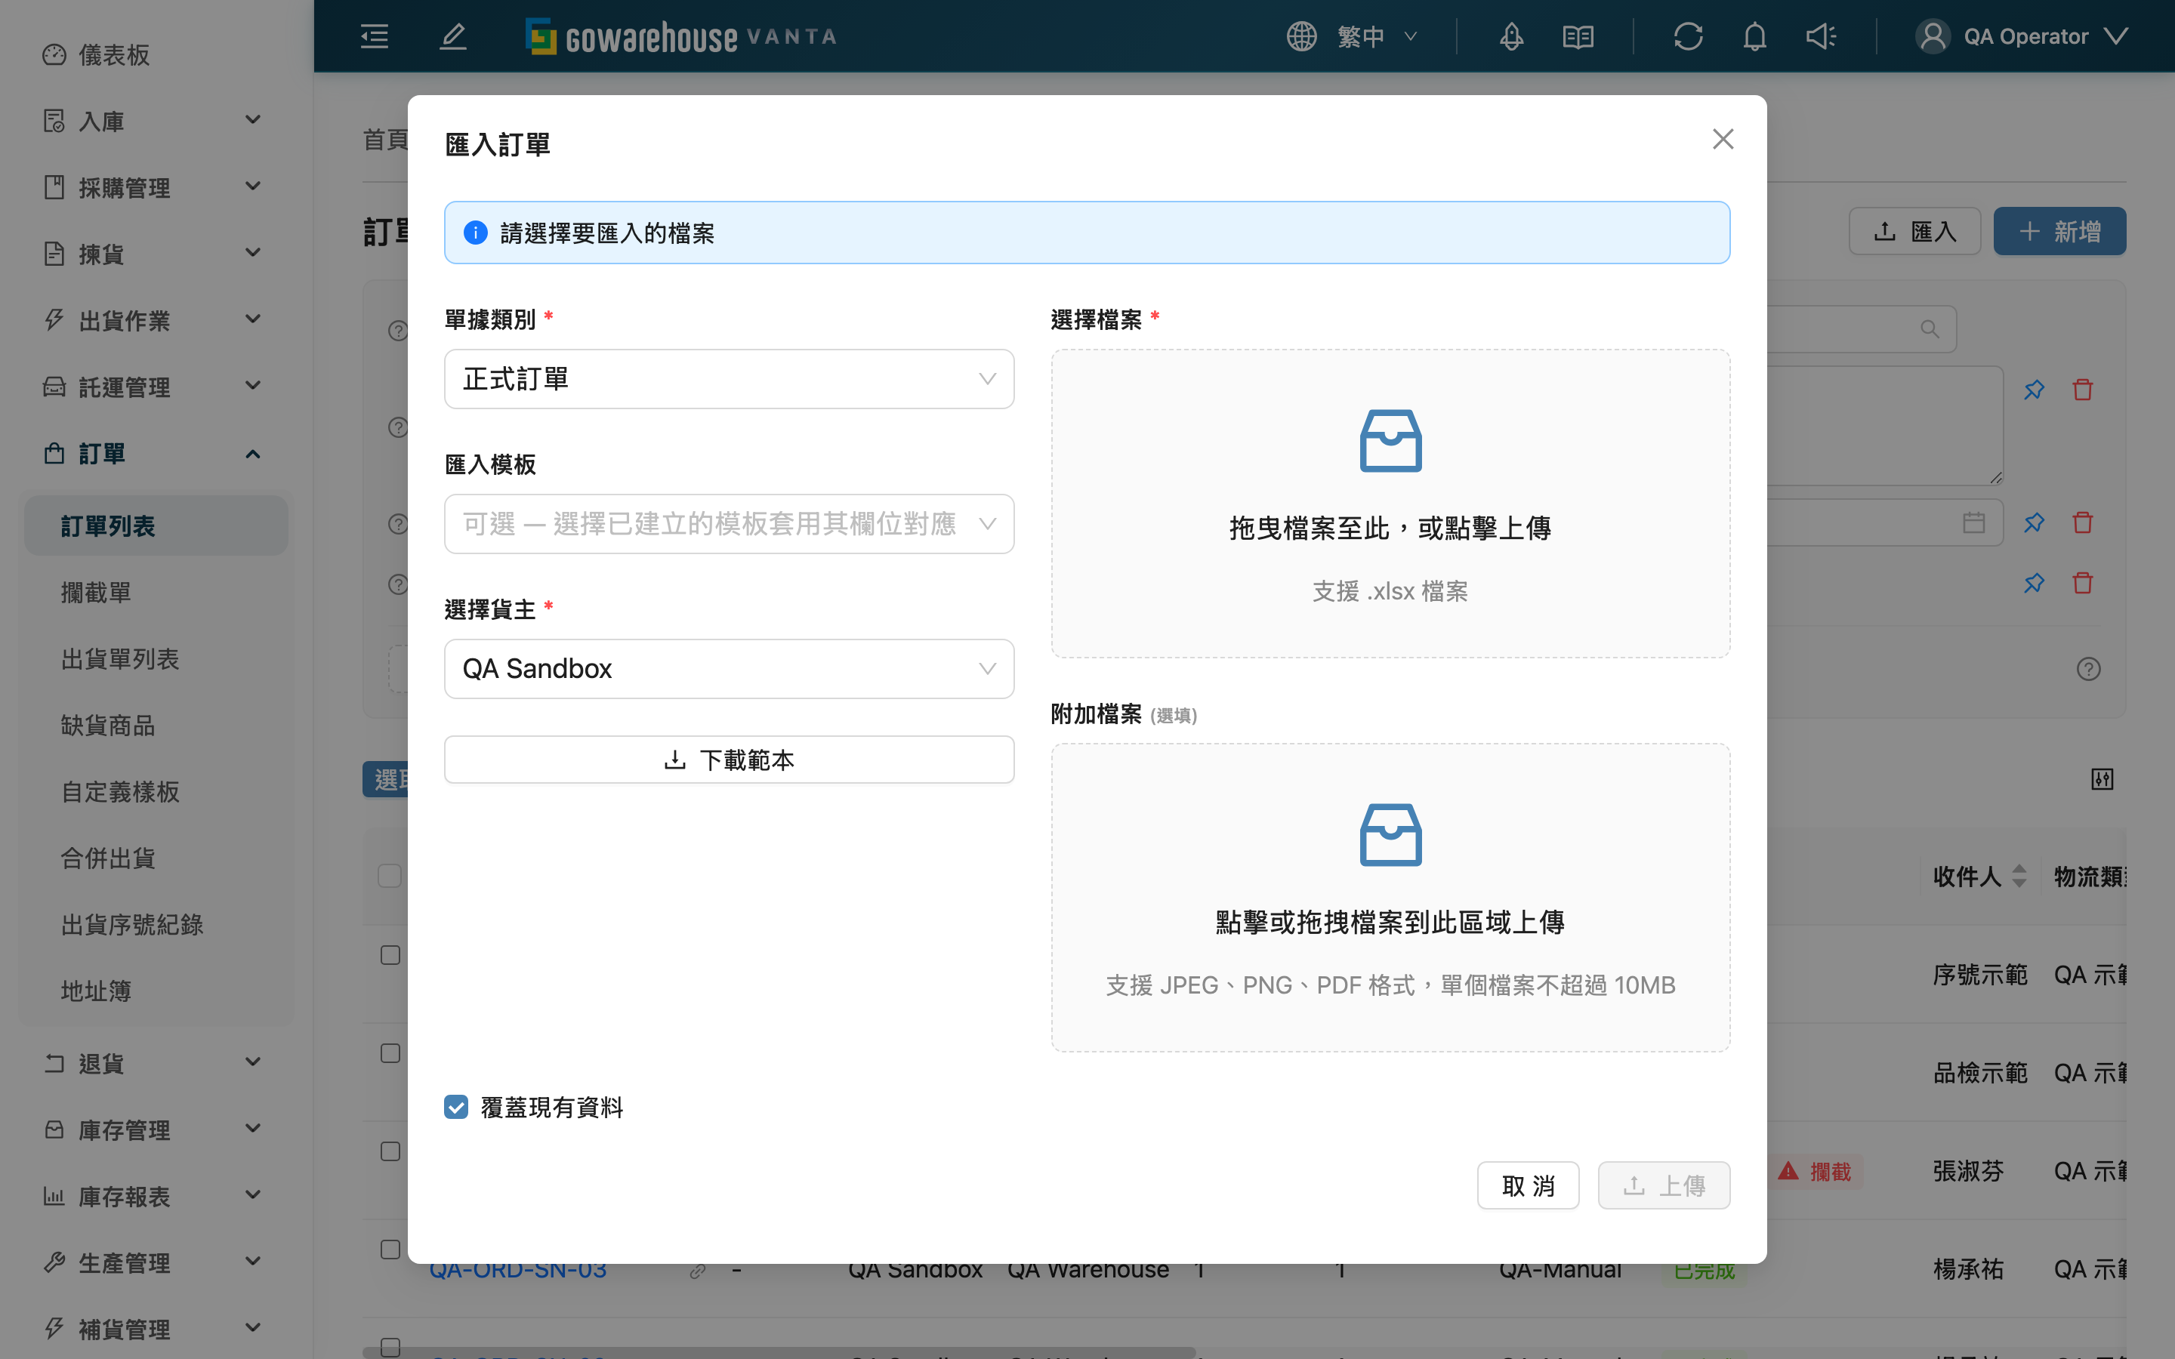Click the third red trash icon
This screenshot has width=2175, height=1359.
point(2082,582)
